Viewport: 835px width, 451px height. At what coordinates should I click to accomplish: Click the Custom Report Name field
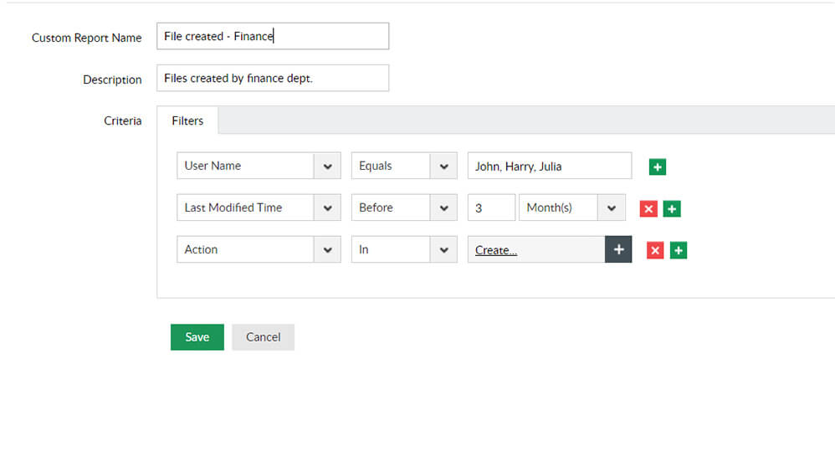click(273, 36)
